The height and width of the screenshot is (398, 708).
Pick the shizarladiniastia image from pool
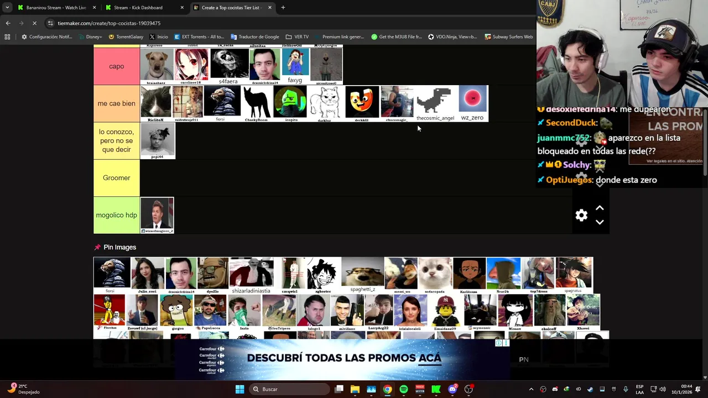click(251, 275)
